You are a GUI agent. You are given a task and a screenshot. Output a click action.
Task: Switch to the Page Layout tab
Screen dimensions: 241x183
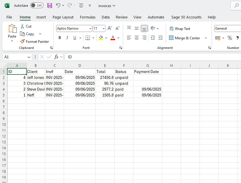[63, 17]
